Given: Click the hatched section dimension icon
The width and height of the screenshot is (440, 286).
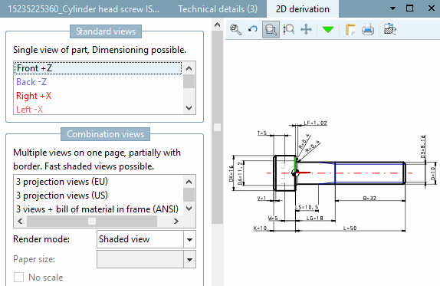Looking at the screenshot, I should [x=390, y=29].
